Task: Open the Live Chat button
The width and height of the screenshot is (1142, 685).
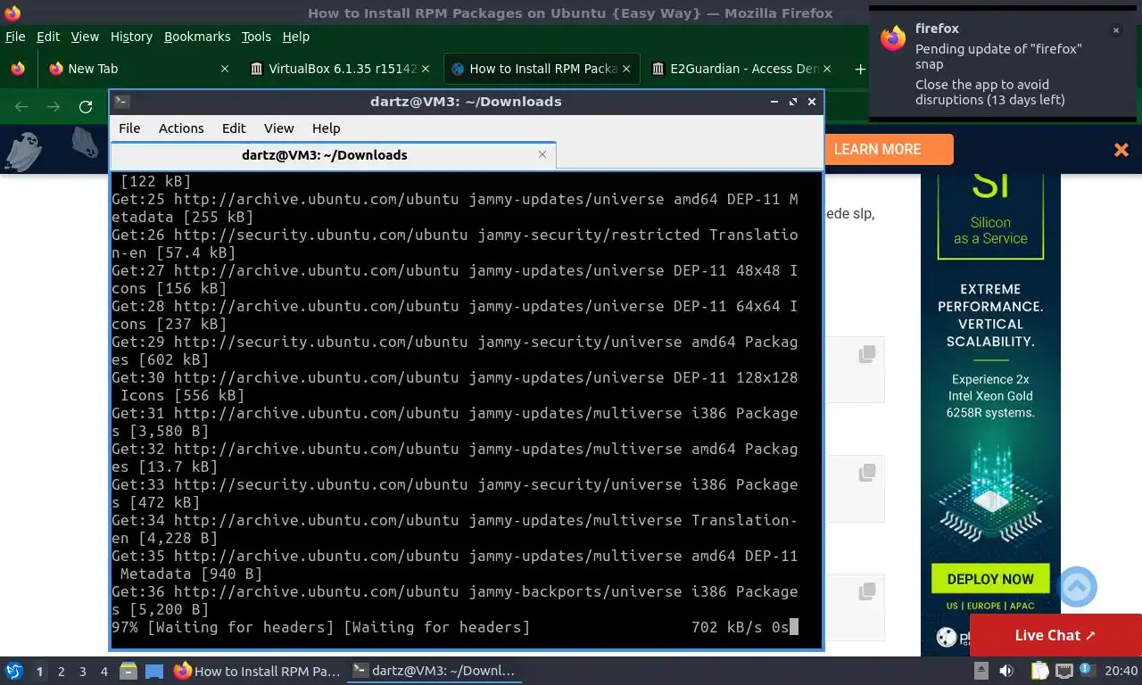Action: [1055, 635]
